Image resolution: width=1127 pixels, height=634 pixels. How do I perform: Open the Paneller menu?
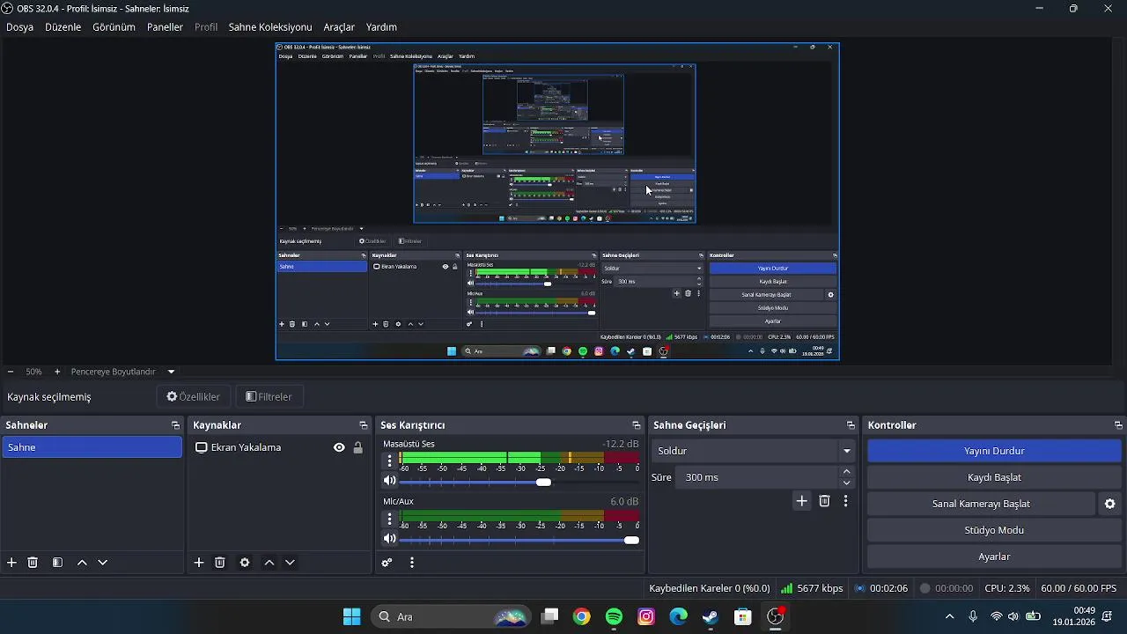click(165, 27)
